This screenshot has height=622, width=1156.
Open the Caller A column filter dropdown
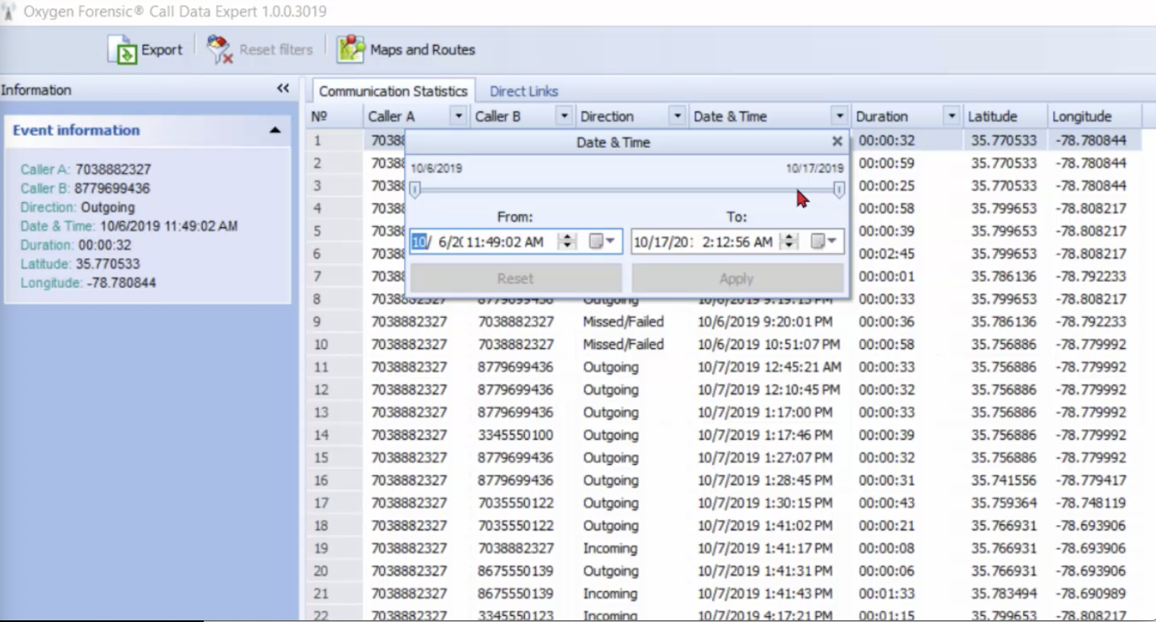(458, 116)
